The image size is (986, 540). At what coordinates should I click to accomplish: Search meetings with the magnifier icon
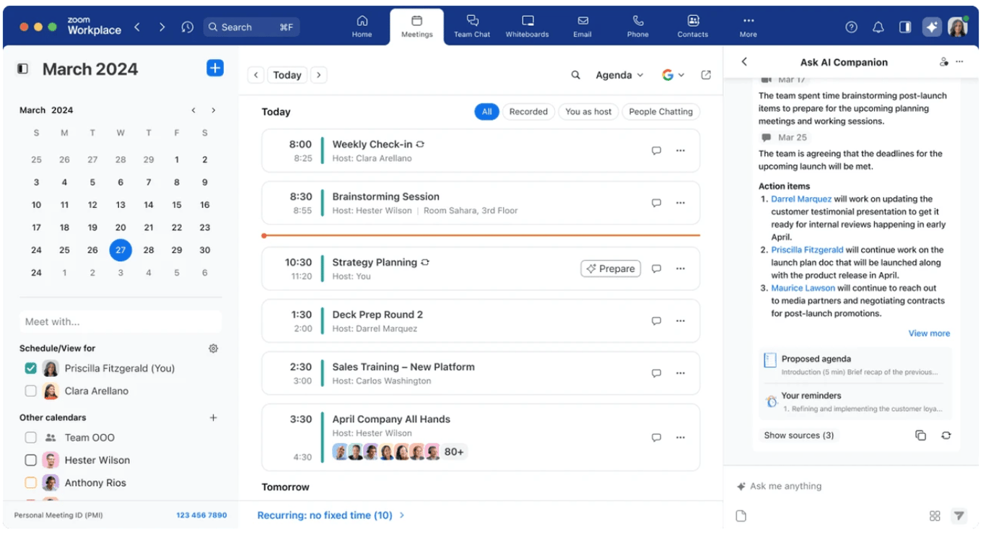[x=576, y=75]
